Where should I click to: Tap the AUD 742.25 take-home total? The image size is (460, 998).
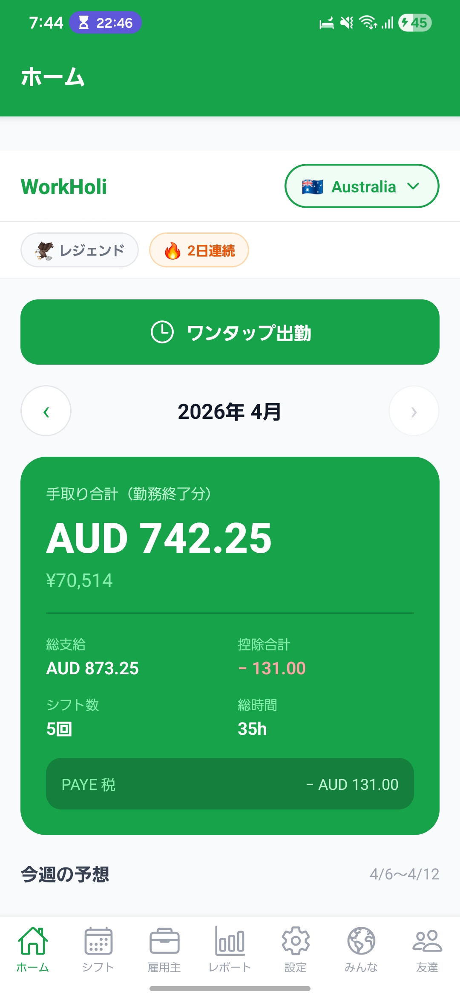[159, 538]
